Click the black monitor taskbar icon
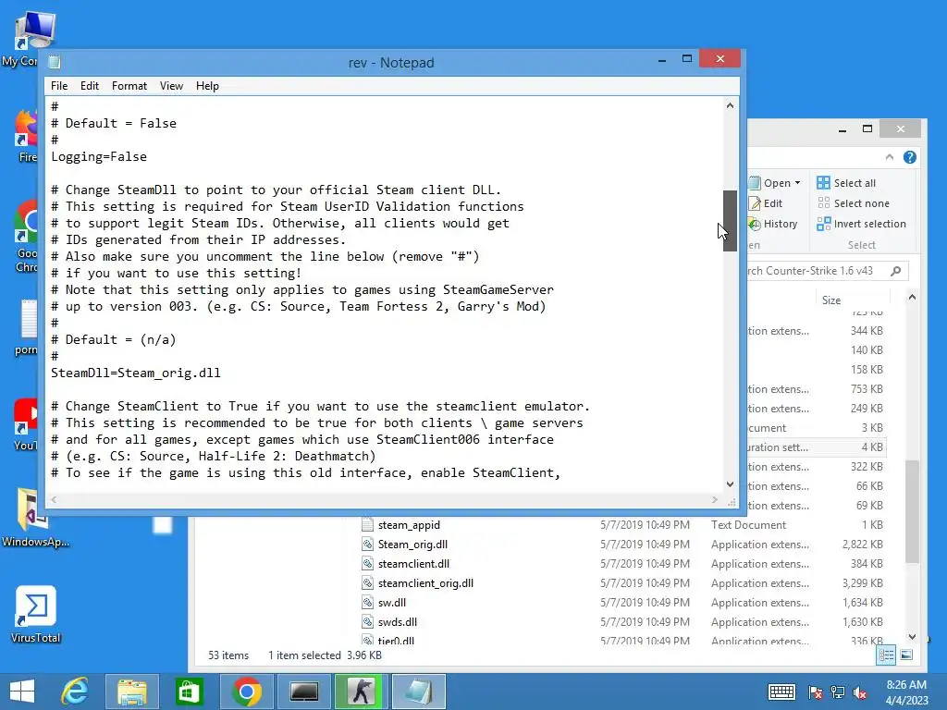The image size is (947, 710). (x=303, y=692)
